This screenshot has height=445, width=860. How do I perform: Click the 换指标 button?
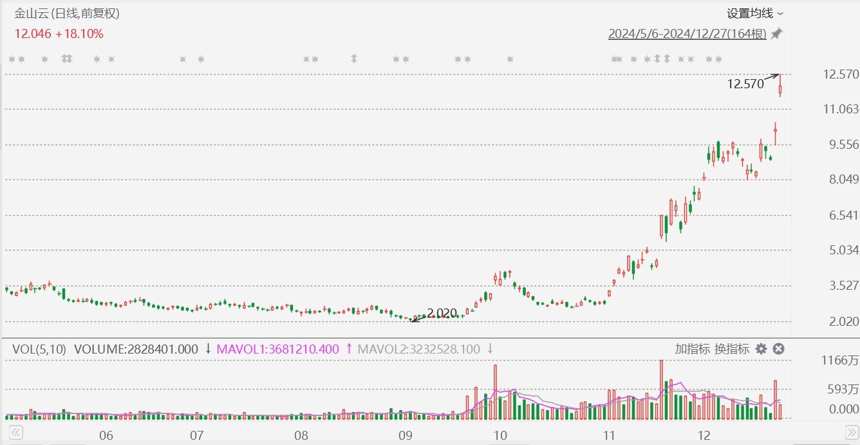(732, 349)
